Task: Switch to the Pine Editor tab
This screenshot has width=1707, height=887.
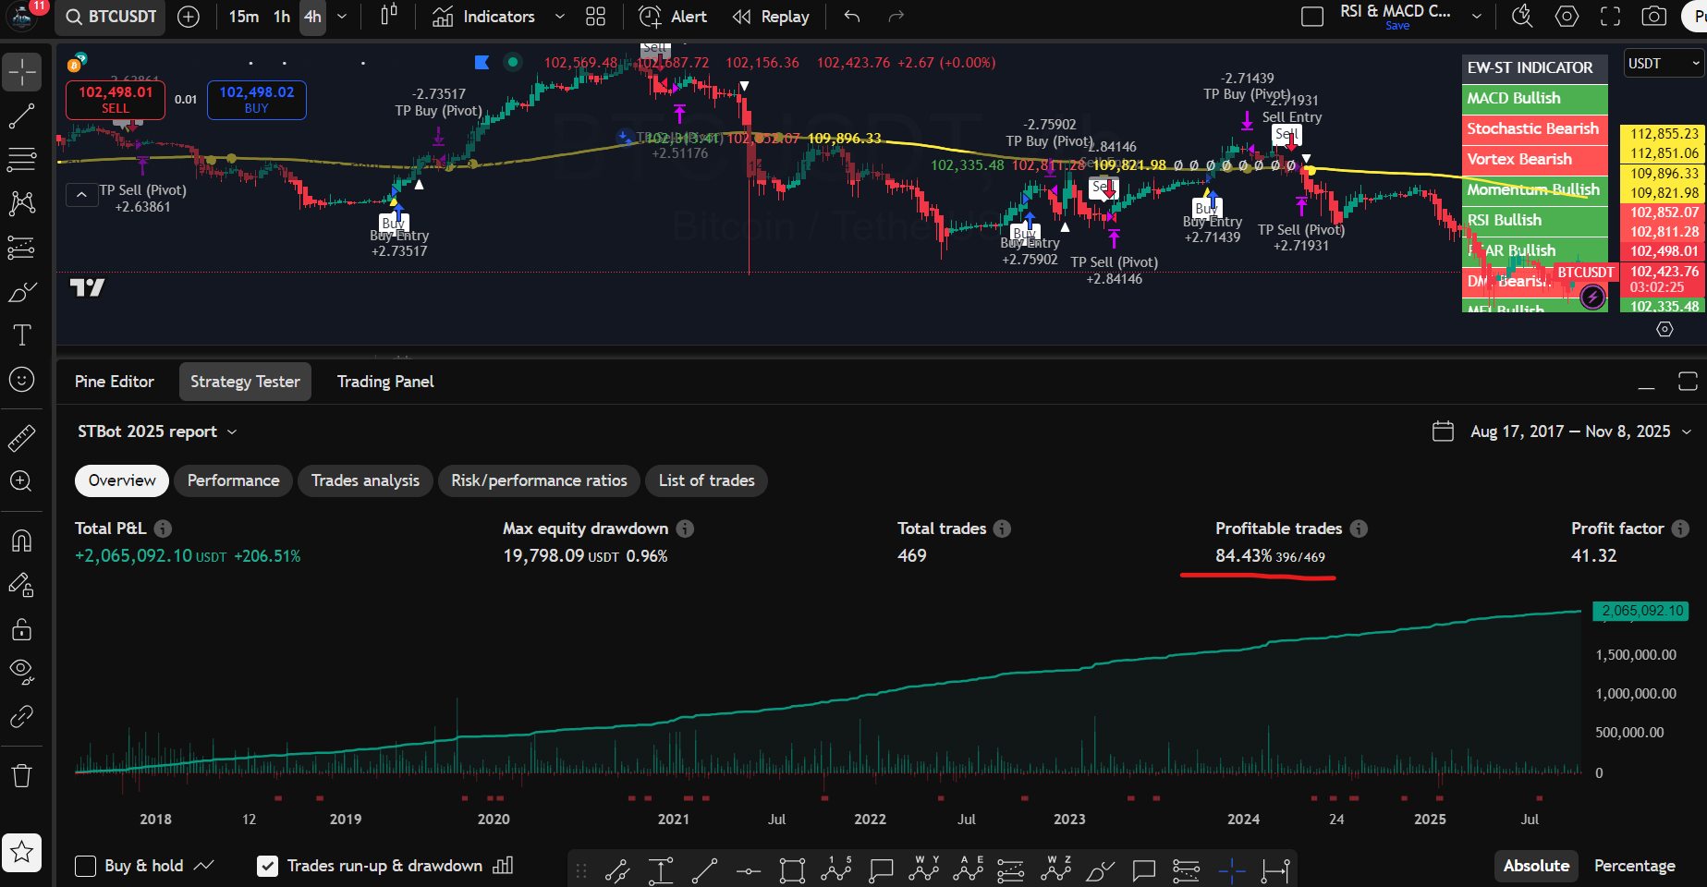Action: pos(115,382)
